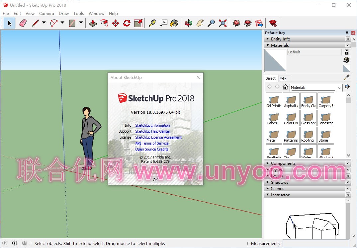Click the Zoom Extents tool

223,23
